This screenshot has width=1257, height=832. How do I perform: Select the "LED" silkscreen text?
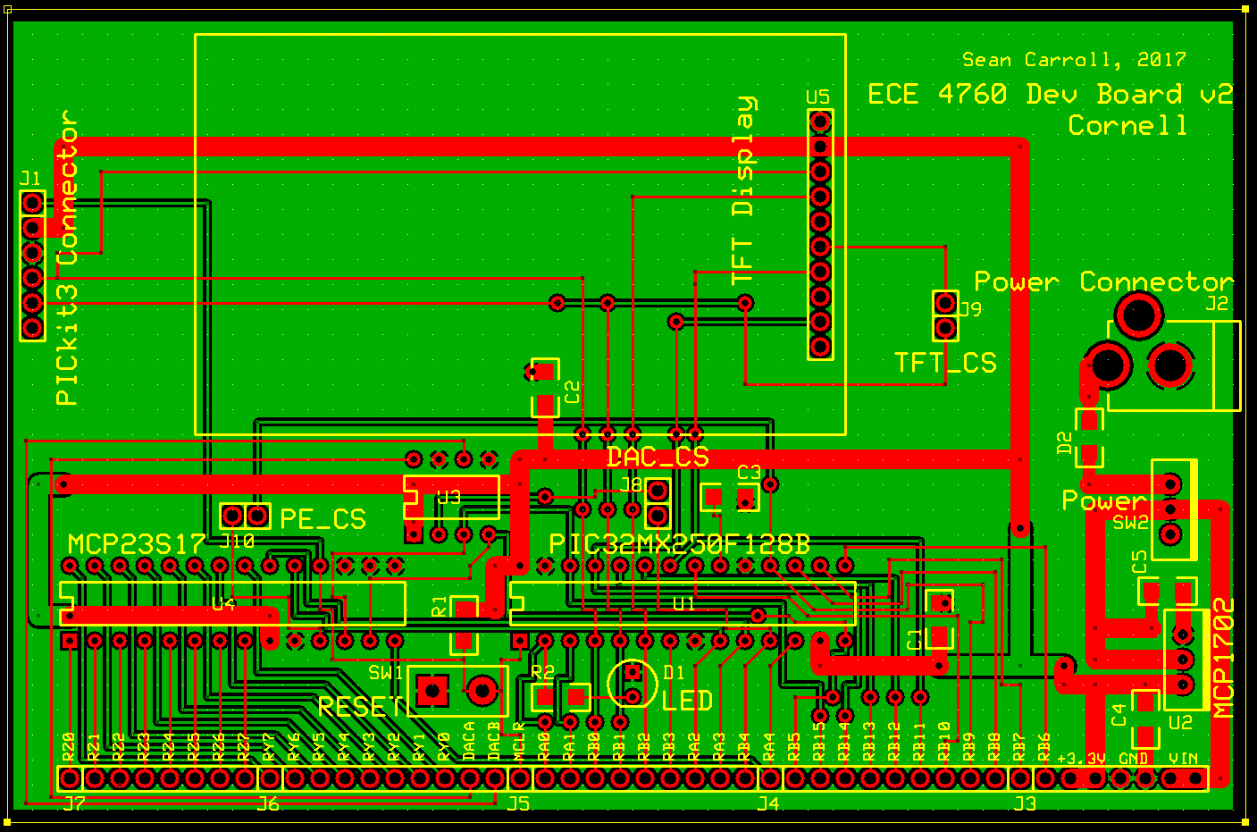tap(688, 702)
